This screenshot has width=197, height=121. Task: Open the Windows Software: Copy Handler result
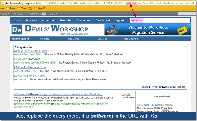(x=58, y=94)
